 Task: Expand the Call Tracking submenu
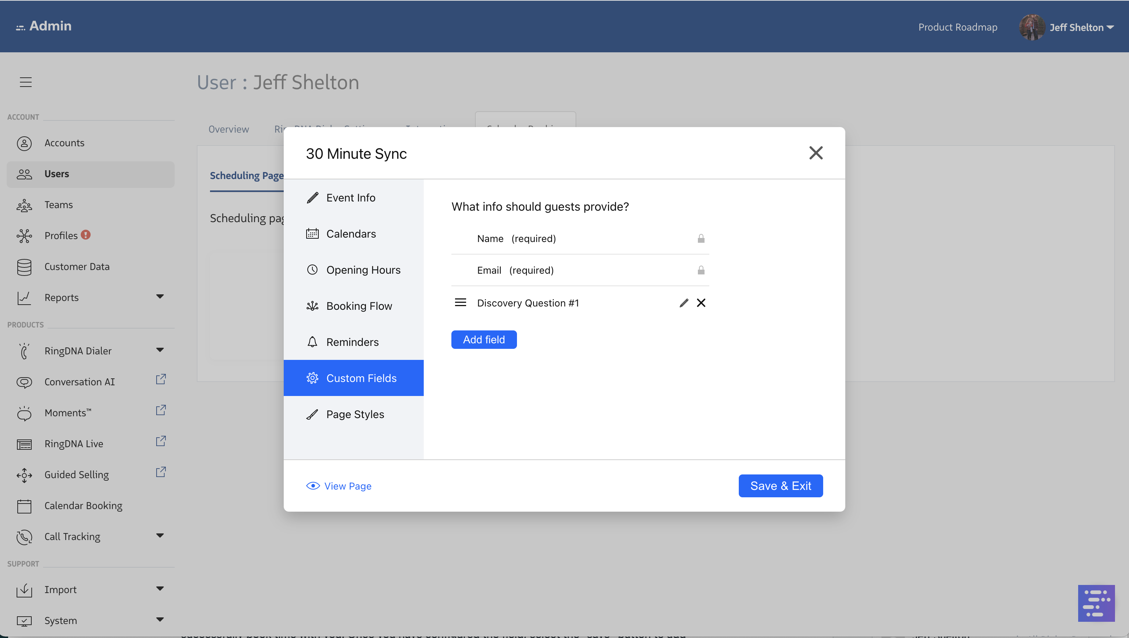point(160,536)
